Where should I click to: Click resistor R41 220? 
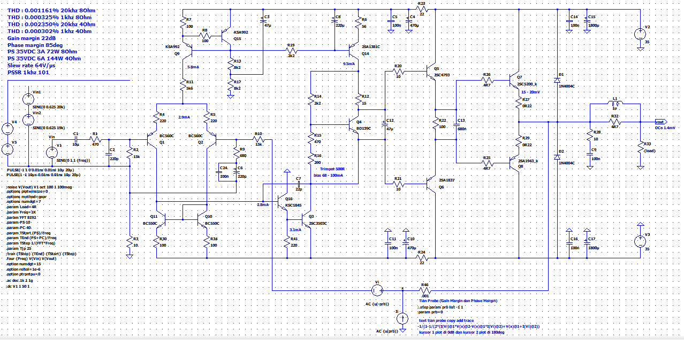[286, 242]
